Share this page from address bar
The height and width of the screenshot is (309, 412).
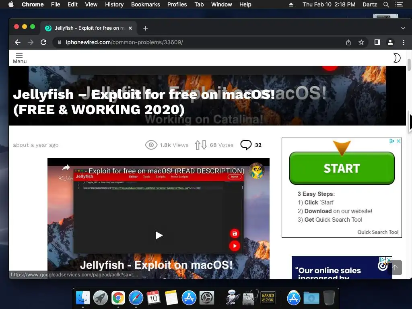(x=348, y=42)
